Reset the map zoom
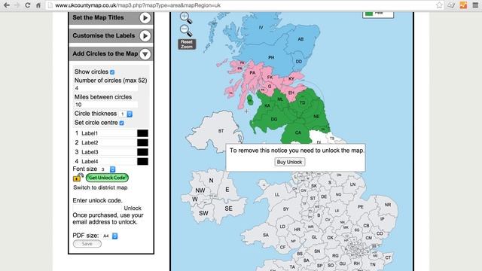482x271 pixels. pos(187,44)
